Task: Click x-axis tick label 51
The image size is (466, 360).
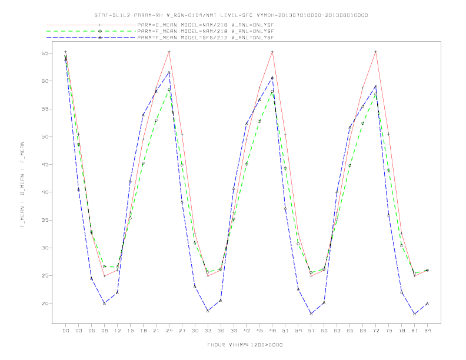Action: 285,331
